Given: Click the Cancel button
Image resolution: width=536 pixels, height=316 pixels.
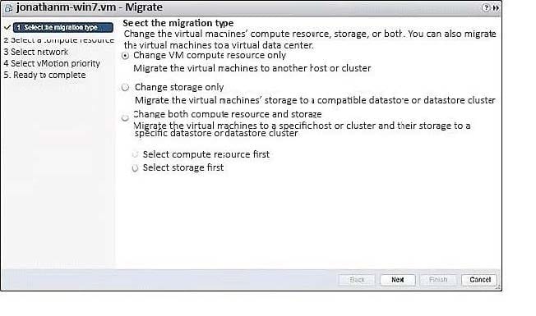Looking at the screenshot, I should tap(479, 280).
